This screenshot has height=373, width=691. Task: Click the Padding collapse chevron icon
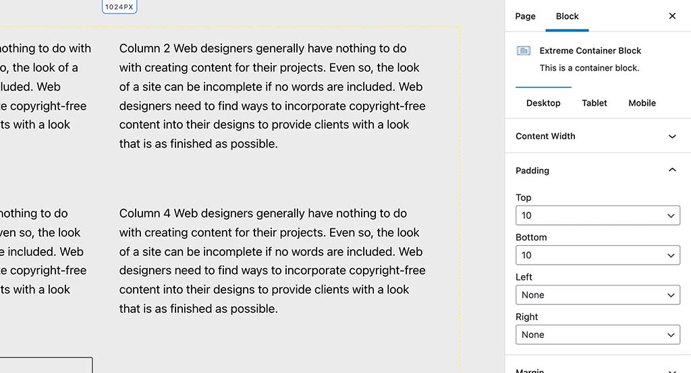pos(672,170)
